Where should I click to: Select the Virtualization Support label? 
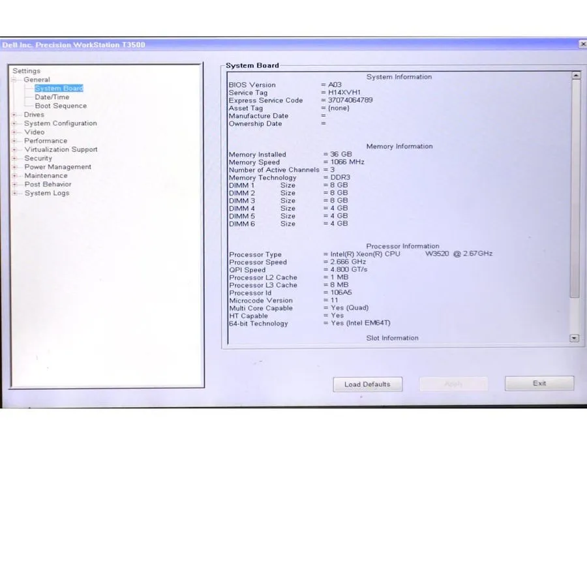point(61,149)
